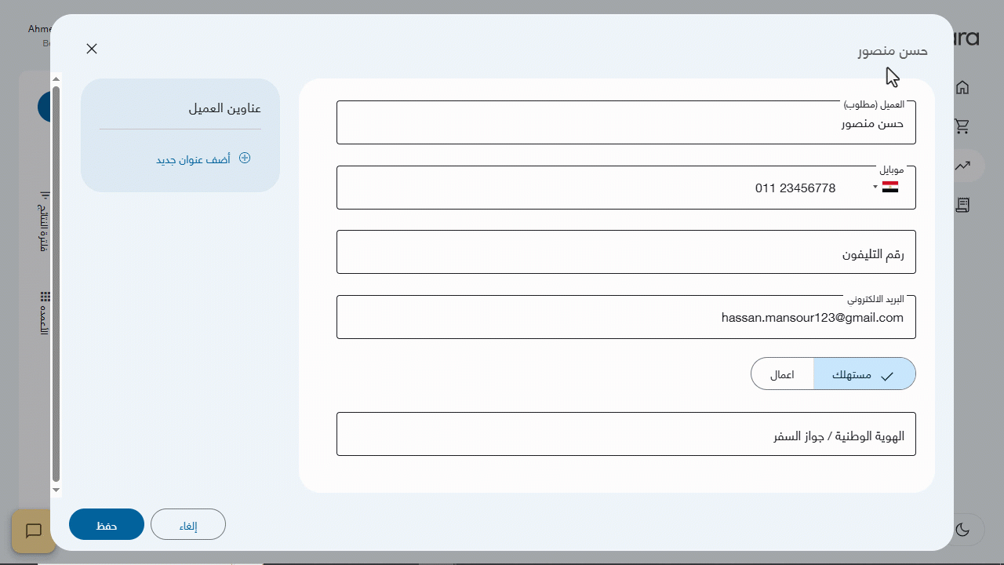Open the book/ledger icon in the sidebar
The image size is (1004, 565).
point(962,205)
